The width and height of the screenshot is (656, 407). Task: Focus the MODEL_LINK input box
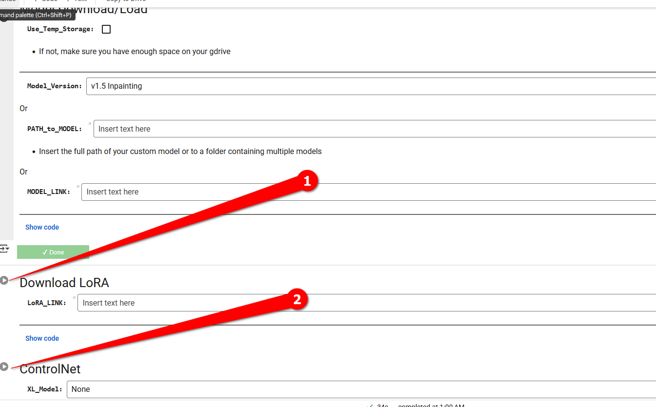[x=368, y=192]
